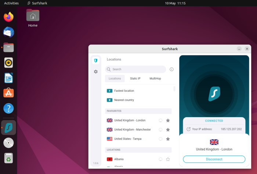Switch to the MultiHop tab
Screen dimensions: 257x174
coord(155,79)
